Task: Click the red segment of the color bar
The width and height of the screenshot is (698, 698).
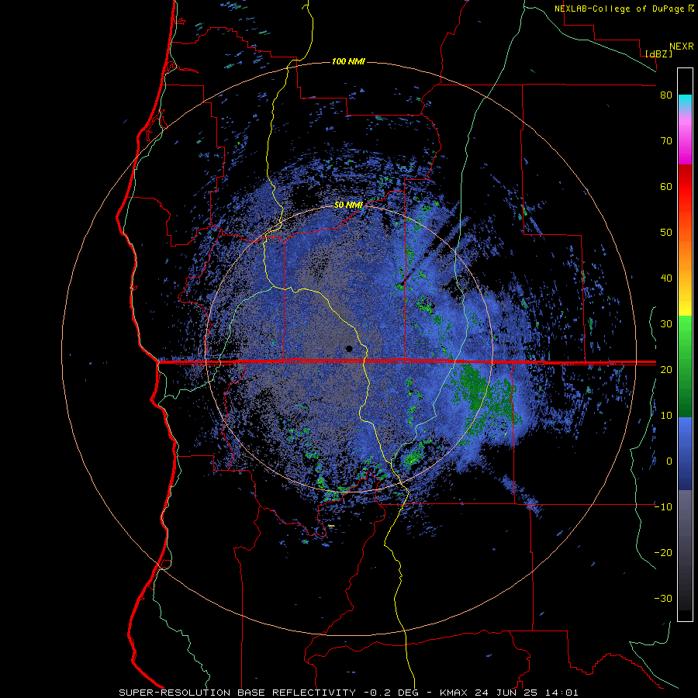Action: point(685,187)
